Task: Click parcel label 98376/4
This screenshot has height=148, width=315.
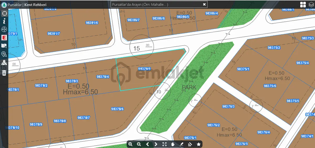Action: click(x=264, y=132)
